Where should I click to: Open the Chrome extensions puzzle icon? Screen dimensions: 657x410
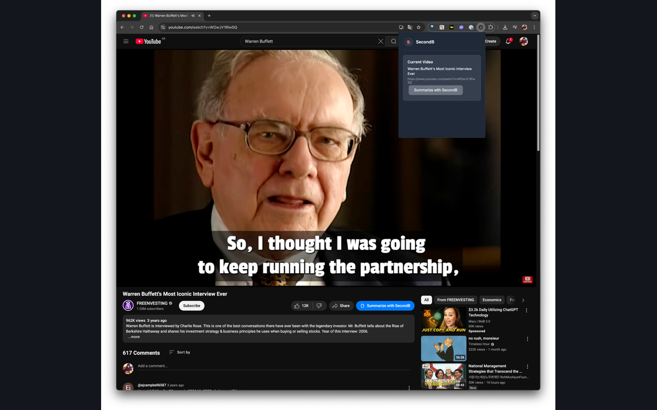tap(491, 28)
